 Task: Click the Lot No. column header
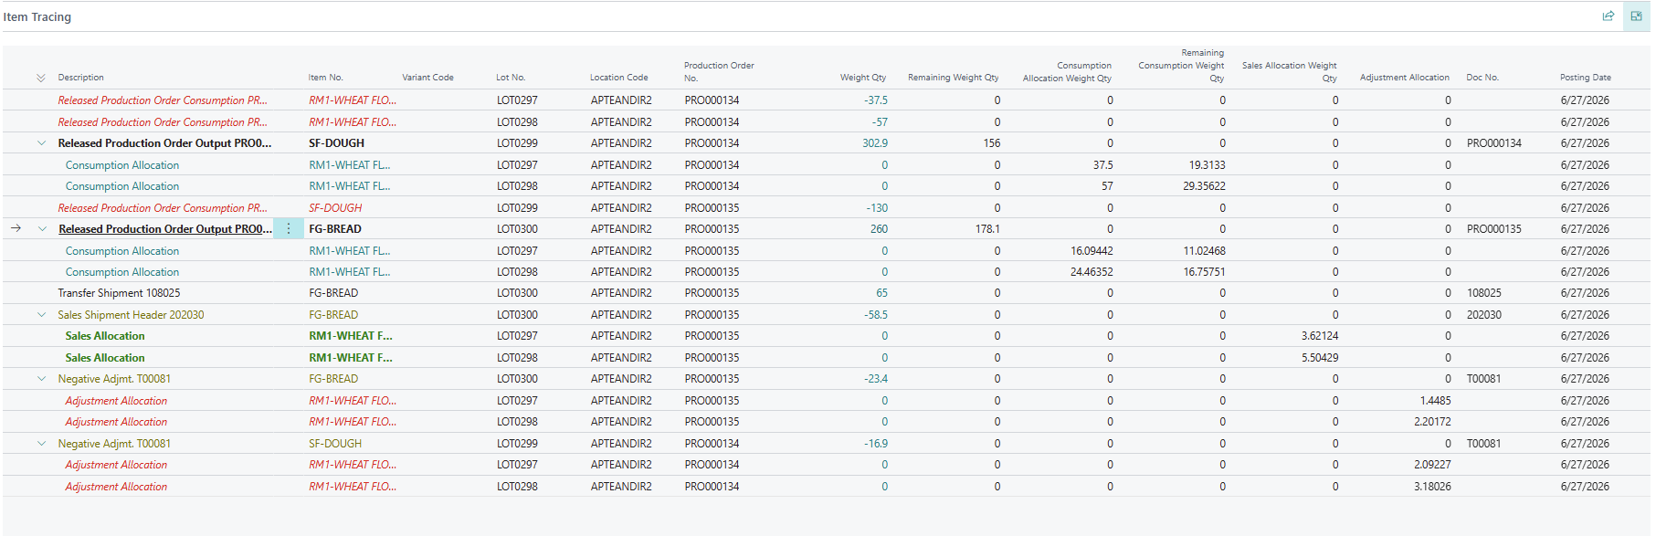click(x=511, y=78)
